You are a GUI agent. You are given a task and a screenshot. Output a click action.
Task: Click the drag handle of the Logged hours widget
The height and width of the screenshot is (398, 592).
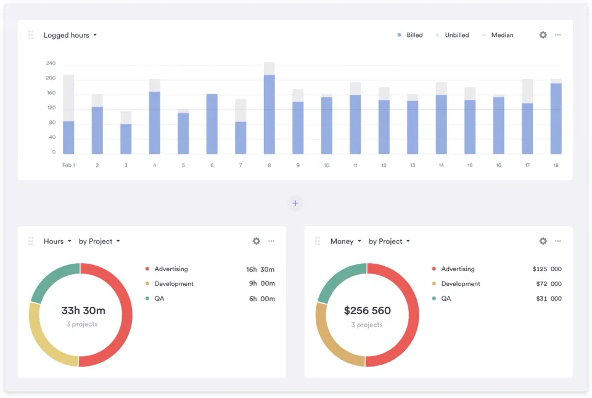30,35
